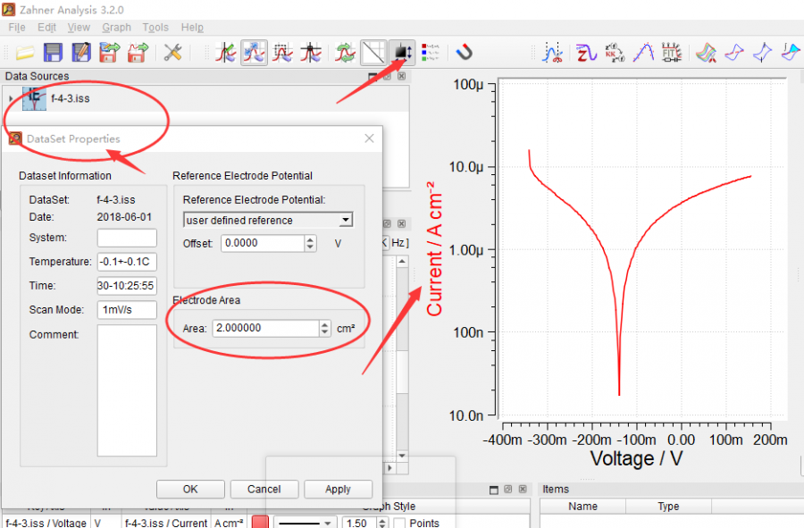The height and width of the screenshot is (528, 804).
Task: Click the blue floppy disk save icon
Action: coord(53,52)
